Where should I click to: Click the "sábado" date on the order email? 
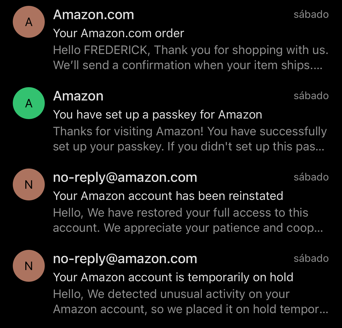311,14
